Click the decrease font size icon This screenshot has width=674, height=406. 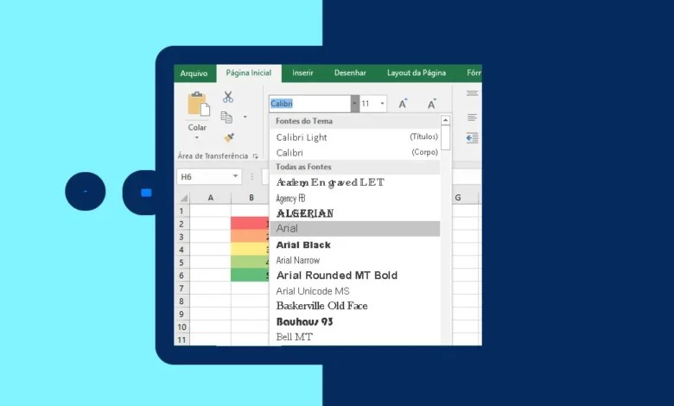[431, 104]
